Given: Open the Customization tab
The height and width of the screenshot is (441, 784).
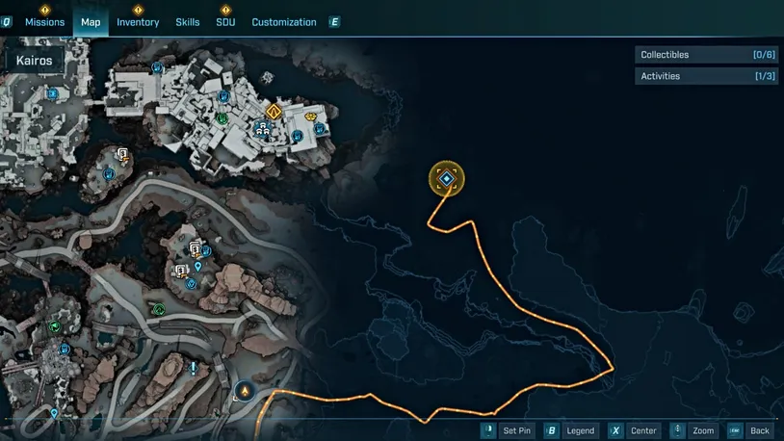Looking at the screenshot, I should coord(284,22).
